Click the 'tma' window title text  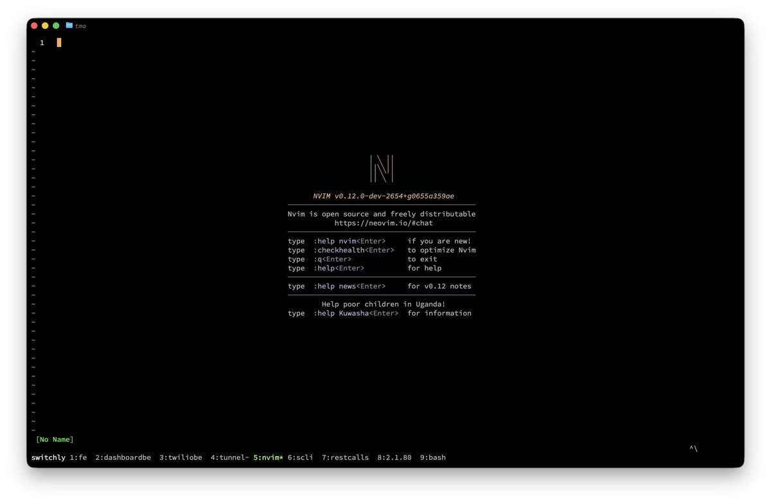pyautogui.click(x=80, y=26)
